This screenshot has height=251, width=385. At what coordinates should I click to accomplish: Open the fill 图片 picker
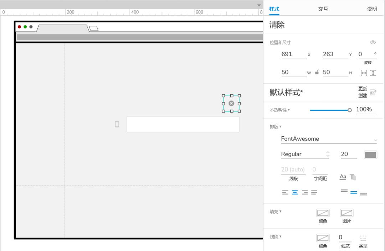click(346, 213)
